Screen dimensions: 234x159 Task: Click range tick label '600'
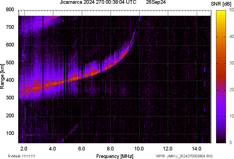click(x=10, y=45)
